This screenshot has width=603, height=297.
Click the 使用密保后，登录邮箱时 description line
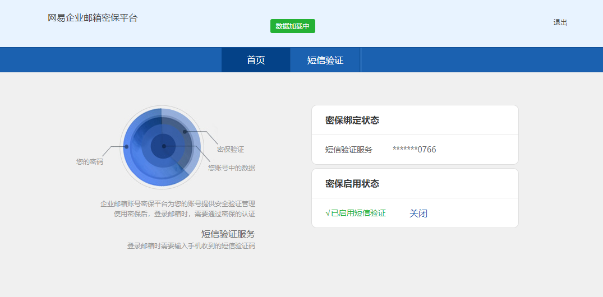click(185, 214)
